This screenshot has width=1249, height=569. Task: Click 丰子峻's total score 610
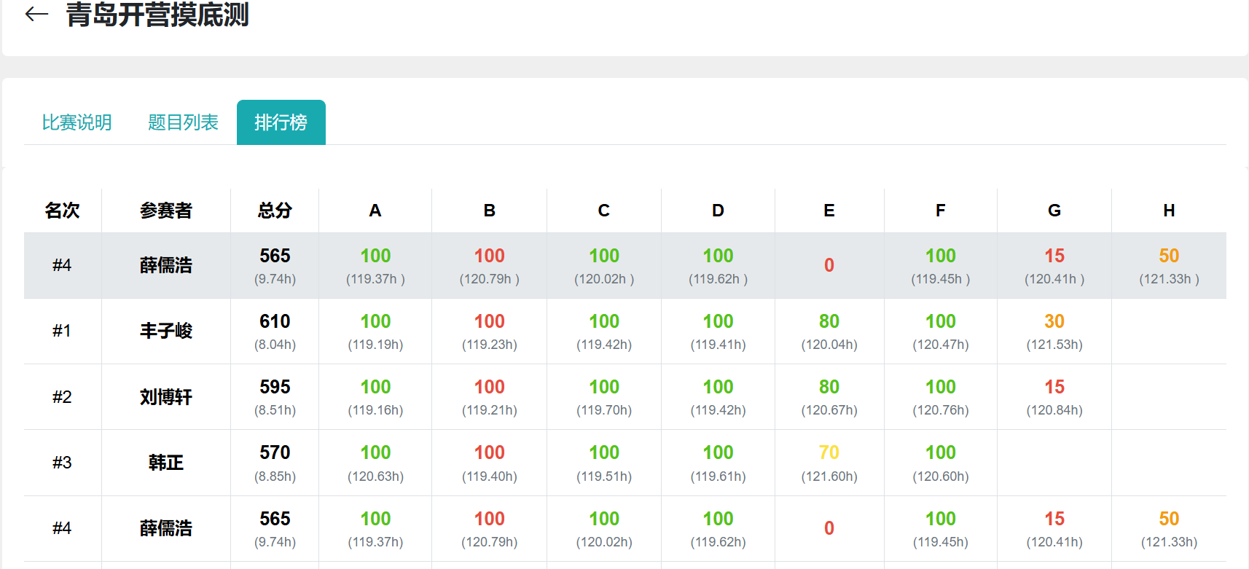point(275,321)
